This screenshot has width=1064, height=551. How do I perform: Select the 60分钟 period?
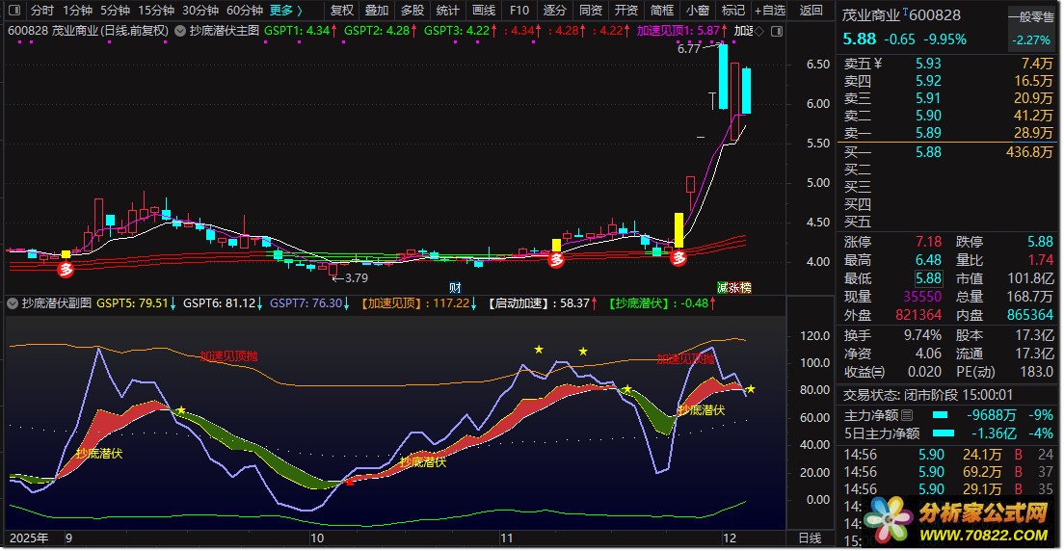244,11
